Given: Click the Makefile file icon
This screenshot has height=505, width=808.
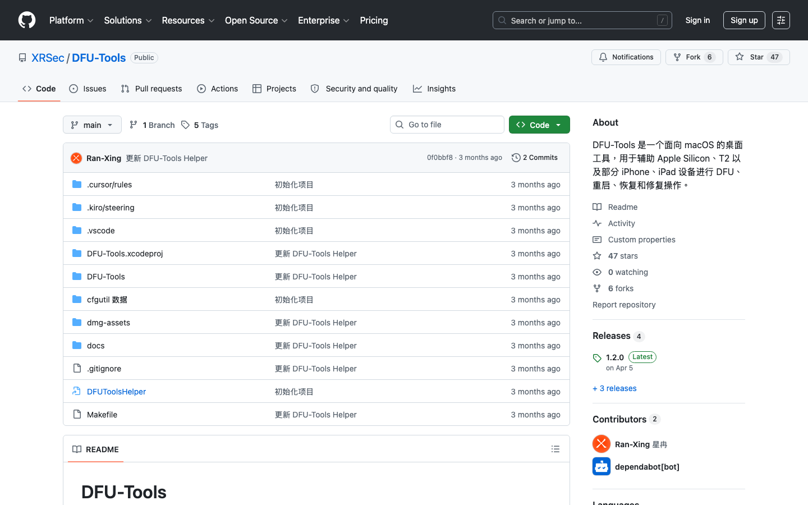Looking at the screenshot, I should click(x=77, y=414).
